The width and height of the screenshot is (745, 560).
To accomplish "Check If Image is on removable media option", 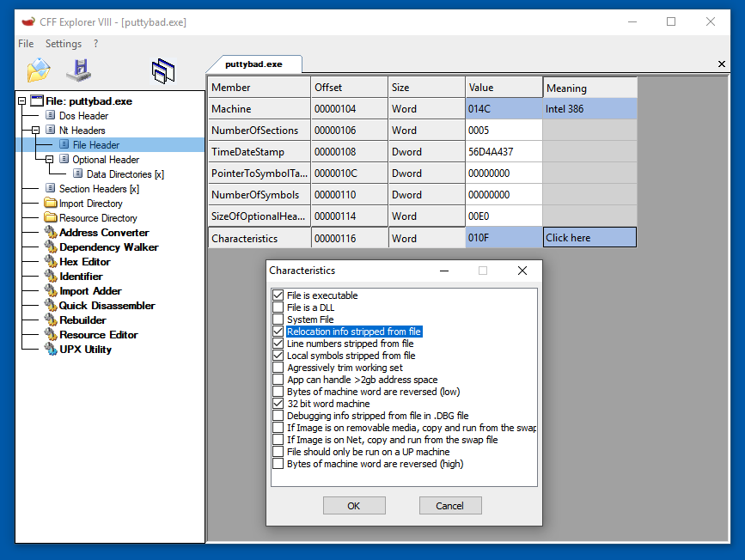I will (278, 428).
